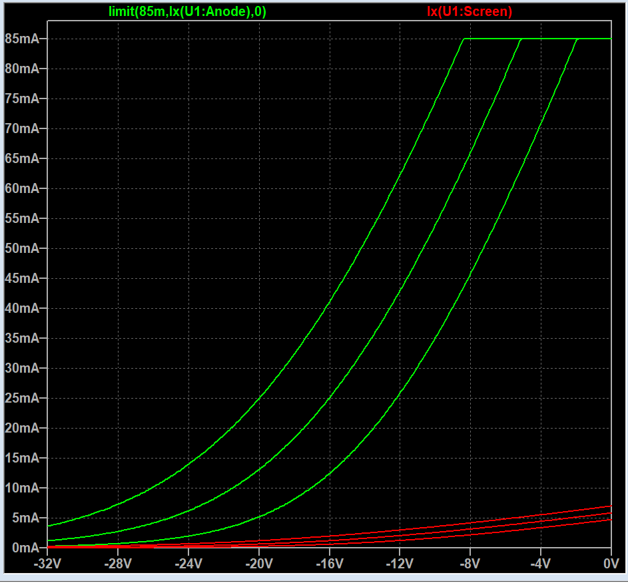This screenshot has width=628, height=583.
Task: Click the 65mA vertical axis label
Action: 22,158
